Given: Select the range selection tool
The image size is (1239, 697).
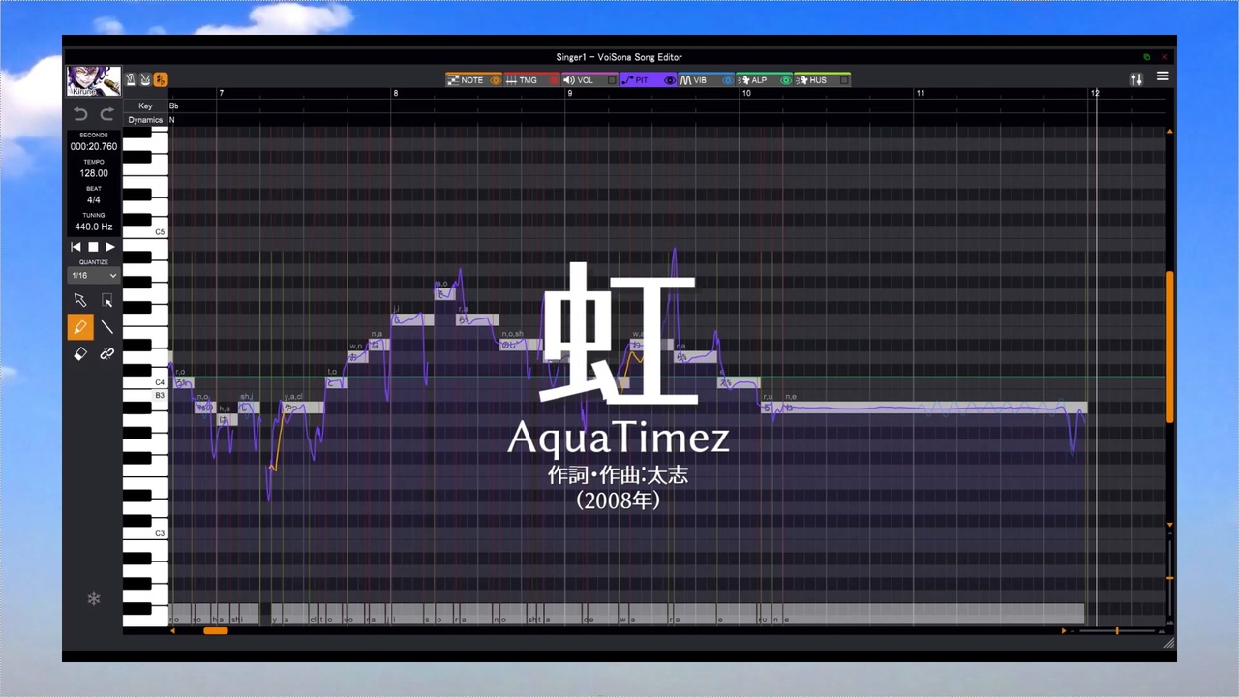Looking at the screenshot, I should [106, 300].
